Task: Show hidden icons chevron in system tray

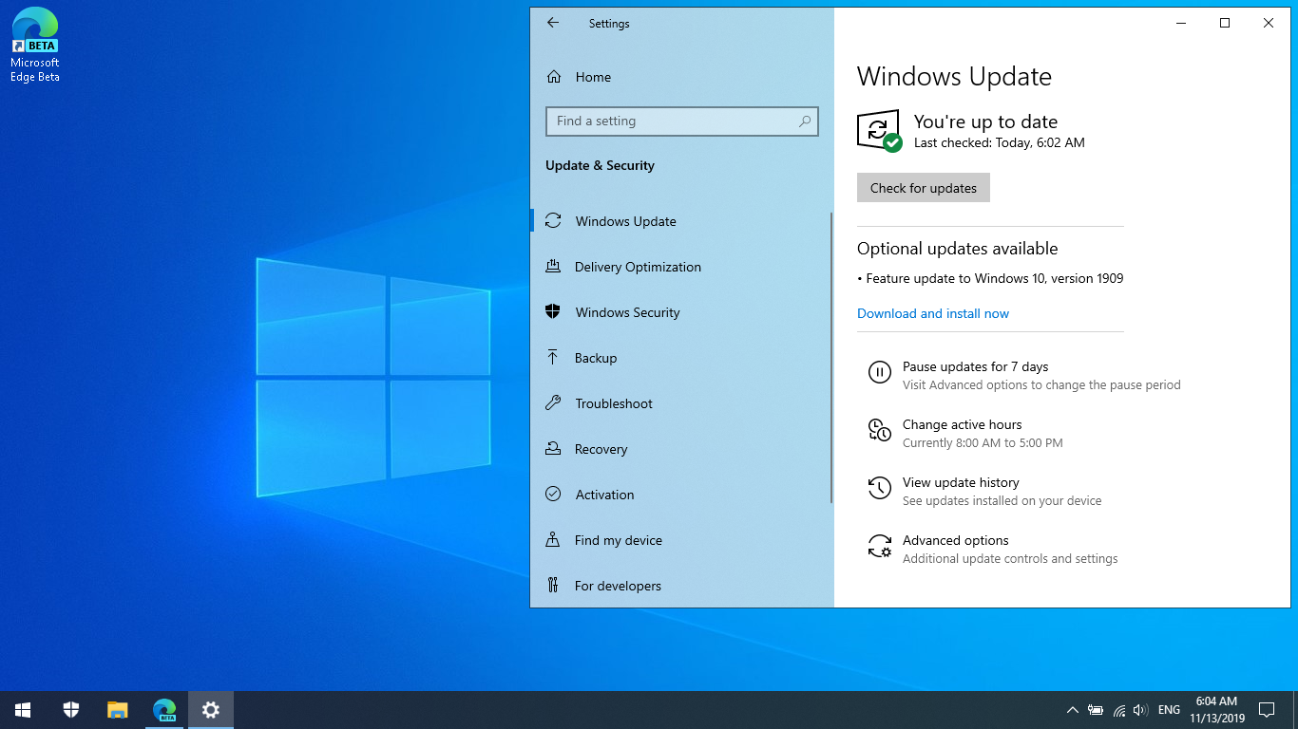Action: click(x=1072, y=710)
